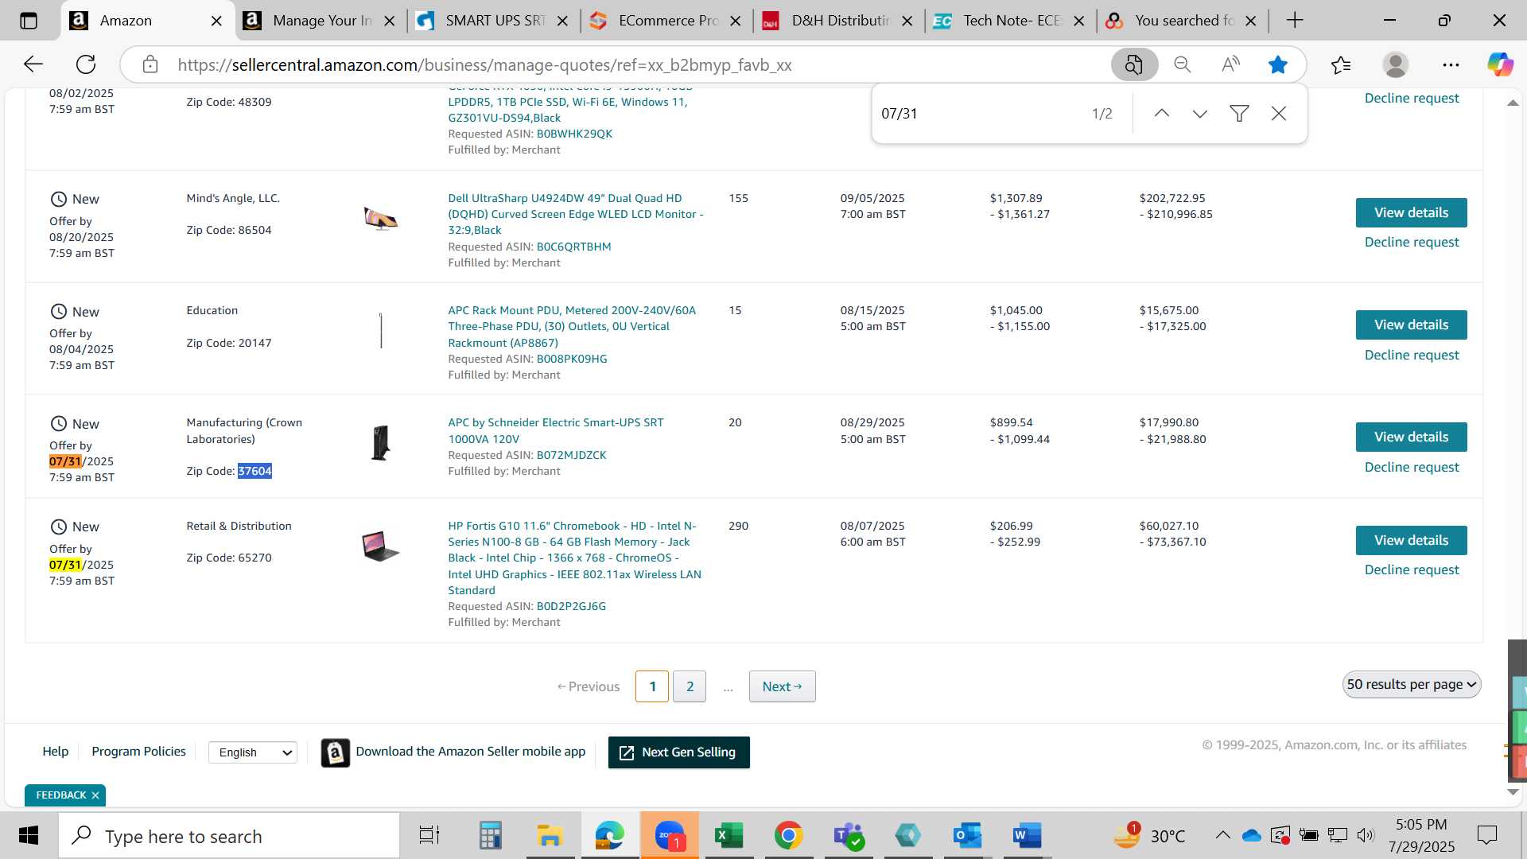Go to previous find result arrow
Screen dimensions: 1527x859
coord(1161,114)
